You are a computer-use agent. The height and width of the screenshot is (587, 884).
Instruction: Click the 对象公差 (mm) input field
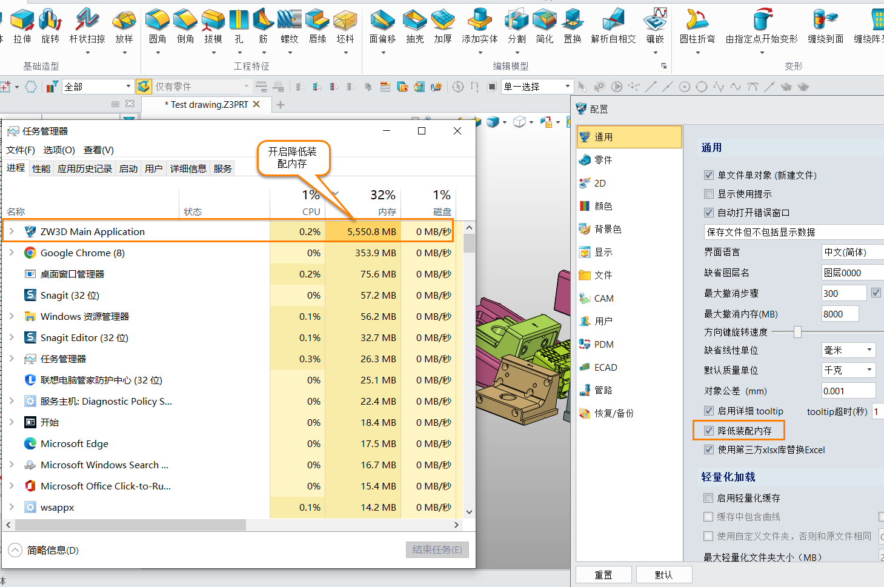(x=848, y=391)
